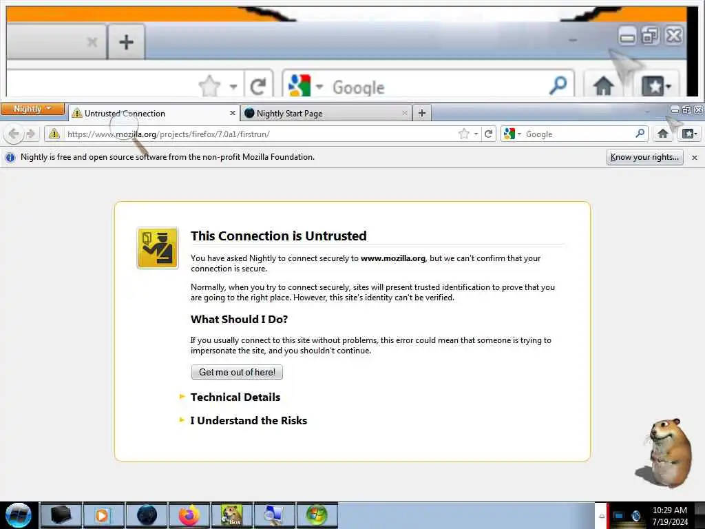Open the Windows Start menu orb
Image resolution: width=705 pixels, height=529 pixels.
click(19, 515)
